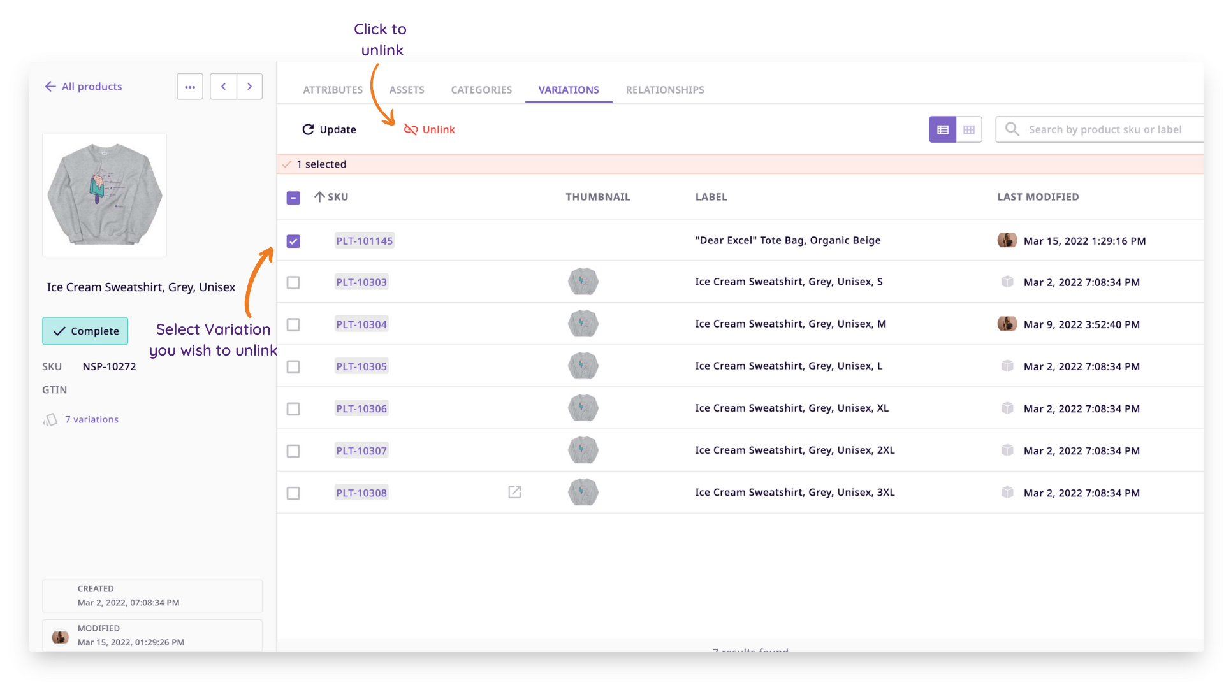The width and height of the screenshot is (1224, 699).
Task: Click the Update refresh icon
Action: [309, 129]
